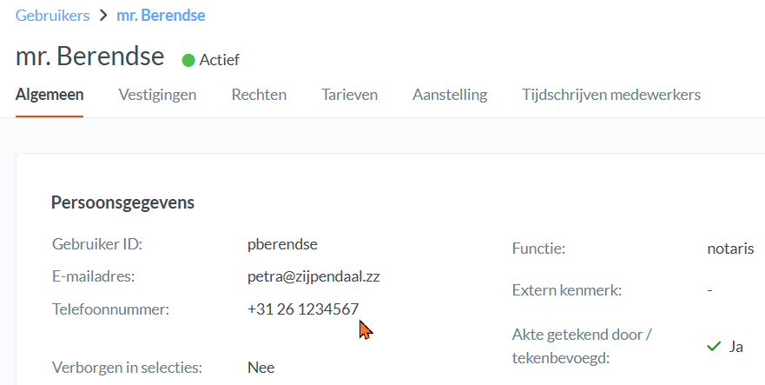Image resolution: width=765 pixels, height=385 pixels.
Task: Select the Aanstelling tab
Action: (x=450, y=95)
